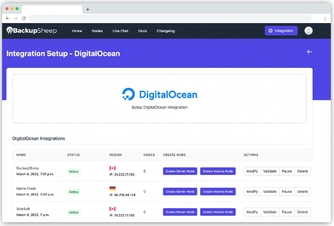Click the browser forward arrow
The height and width of the screenshot is (226, 334).
15,18
